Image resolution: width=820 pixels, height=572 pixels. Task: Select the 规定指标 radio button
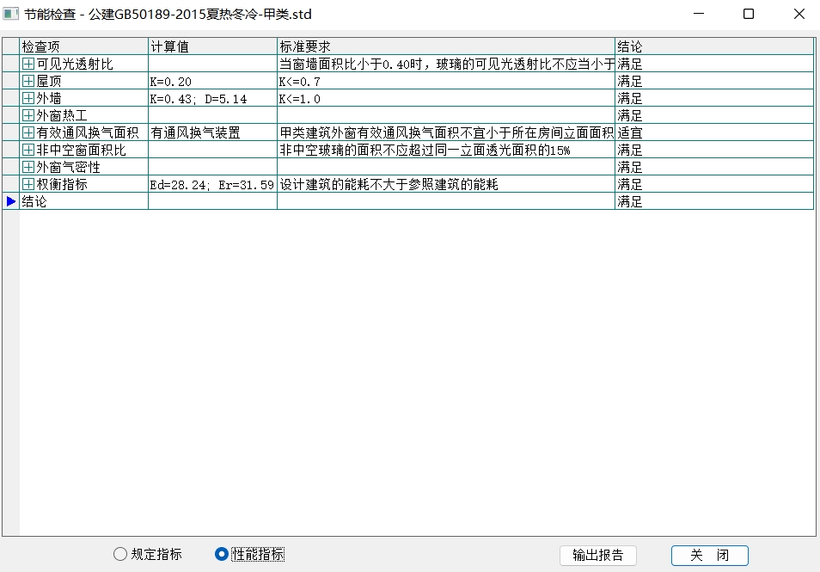pos(120,555)
